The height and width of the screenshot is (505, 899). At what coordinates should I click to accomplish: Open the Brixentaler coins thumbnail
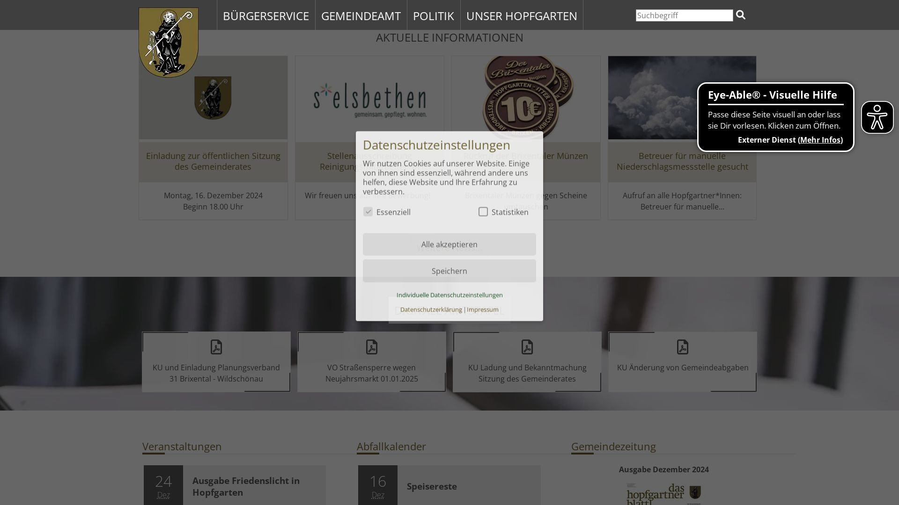click(x=526, y=98)
